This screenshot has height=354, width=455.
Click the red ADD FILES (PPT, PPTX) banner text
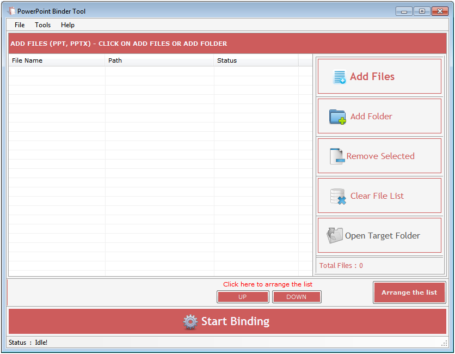pyautogui.click(x=119, y=44)
